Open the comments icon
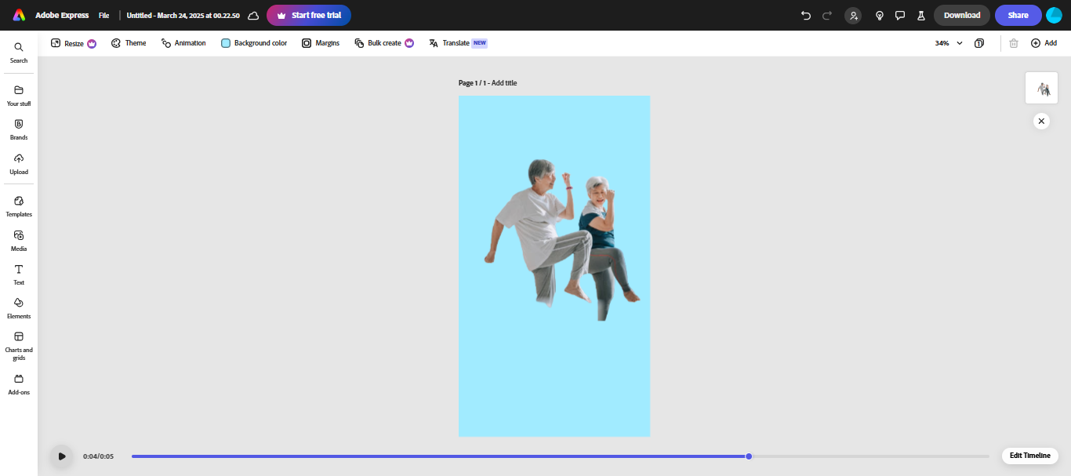The height and width of the screenshot is (476, 1071). click(x=900, y=15)
